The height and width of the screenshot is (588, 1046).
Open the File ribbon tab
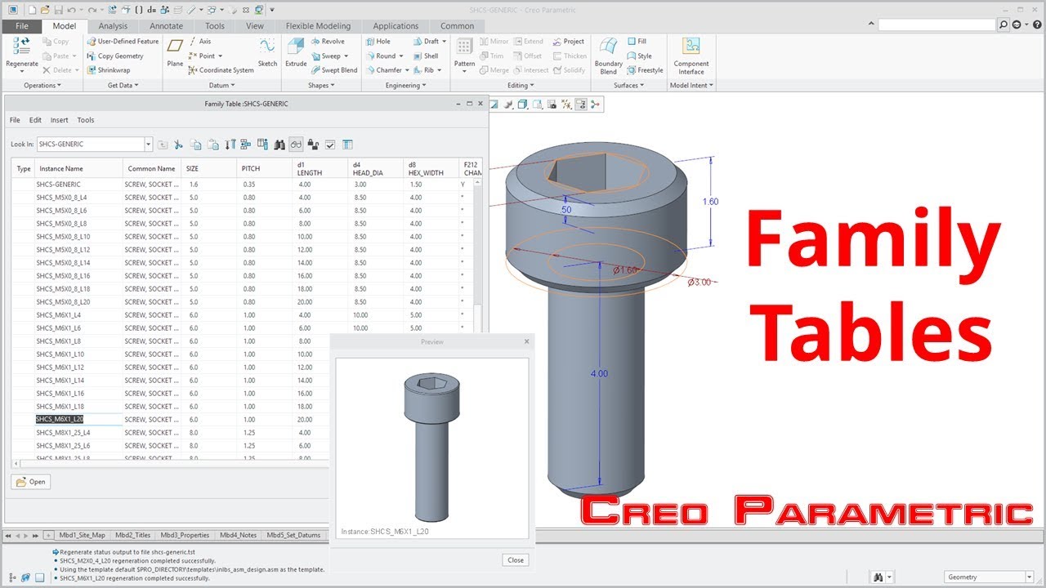click(x=21, y=26)
